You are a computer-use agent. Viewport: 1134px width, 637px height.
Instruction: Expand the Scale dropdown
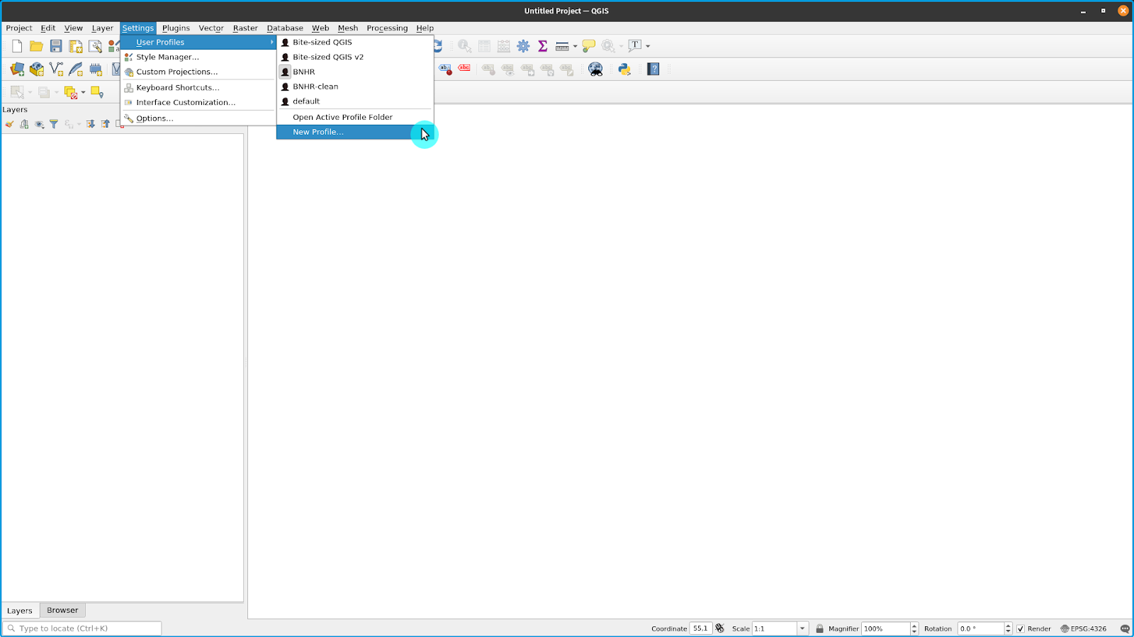(x=802, y=628)
